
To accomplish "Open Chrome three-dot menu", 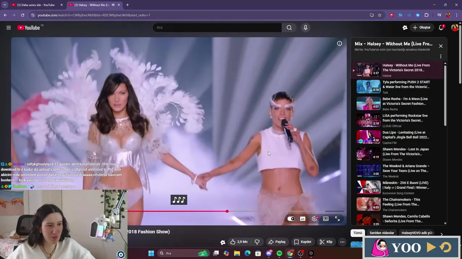I will point(457,15).
